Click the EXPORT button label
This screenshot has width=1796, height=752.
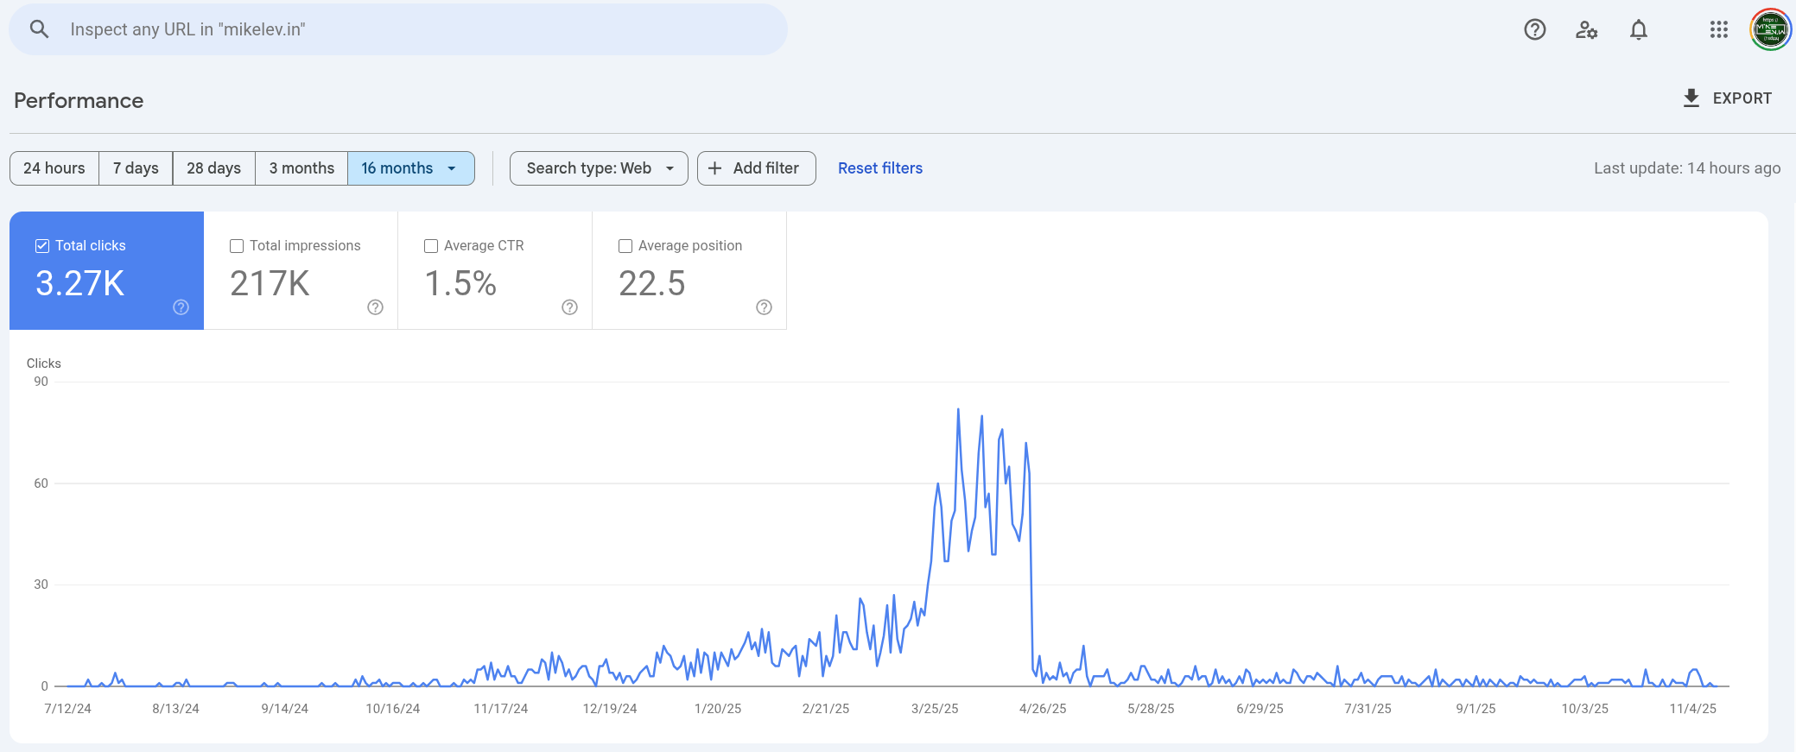(x=1742, y=98)
